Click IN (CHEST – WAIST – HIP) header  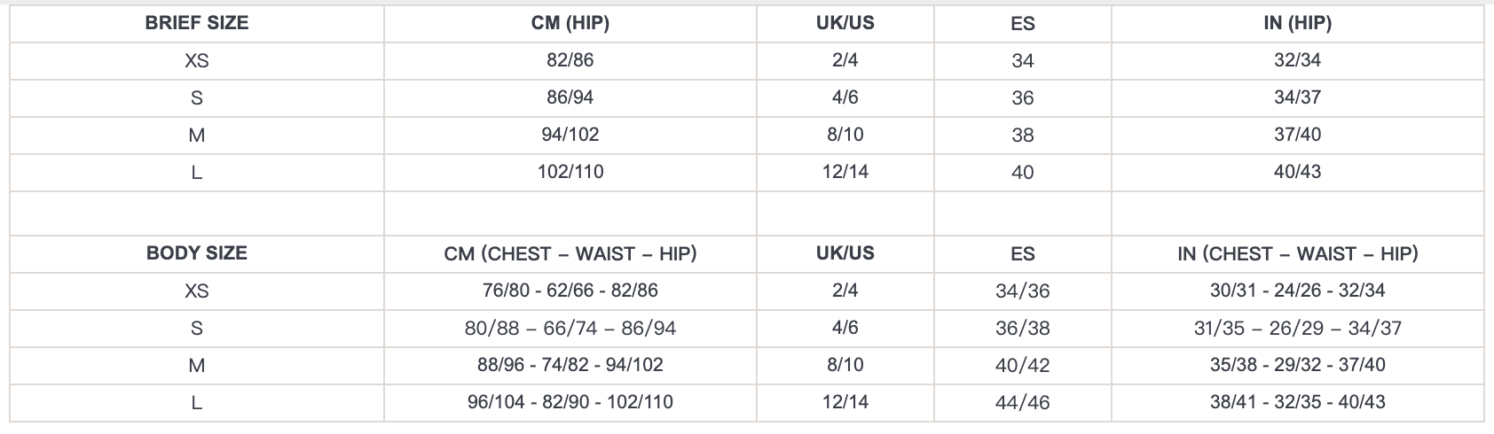[1298, 254]
